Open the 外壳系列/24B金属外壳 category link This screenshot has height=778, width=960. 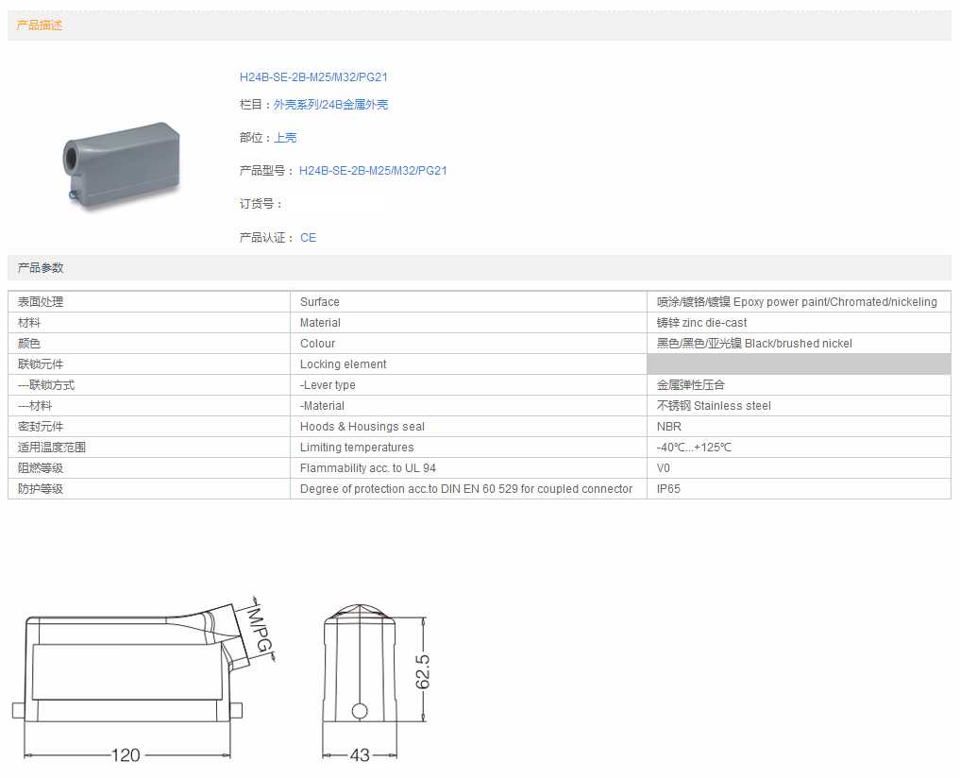[330, 105]
